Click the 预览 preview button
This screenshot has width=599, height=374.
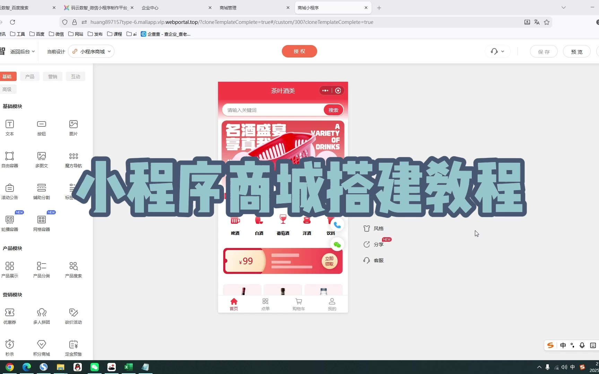coord(577,52)
